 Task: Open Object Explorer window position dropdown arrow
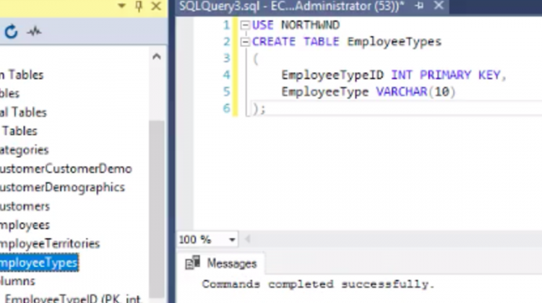pyautogui.click(x=121, y=6)
